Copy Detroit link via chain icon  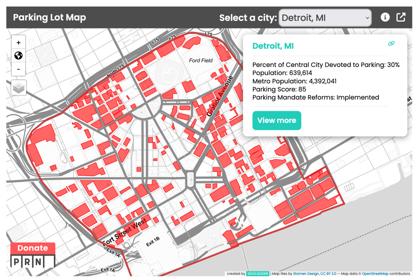391,44
